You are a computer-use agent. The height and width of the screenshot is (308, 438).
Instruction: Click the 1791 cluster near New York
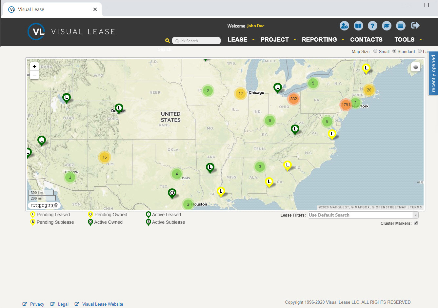346,105
